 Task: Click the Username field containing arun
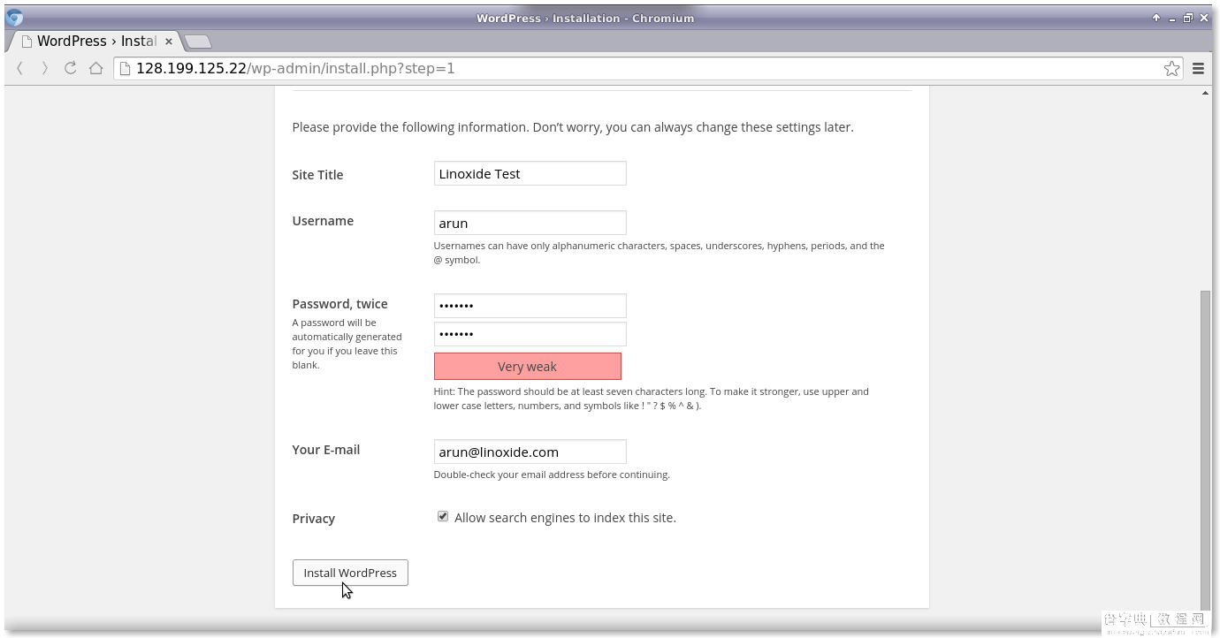[530, 223]
